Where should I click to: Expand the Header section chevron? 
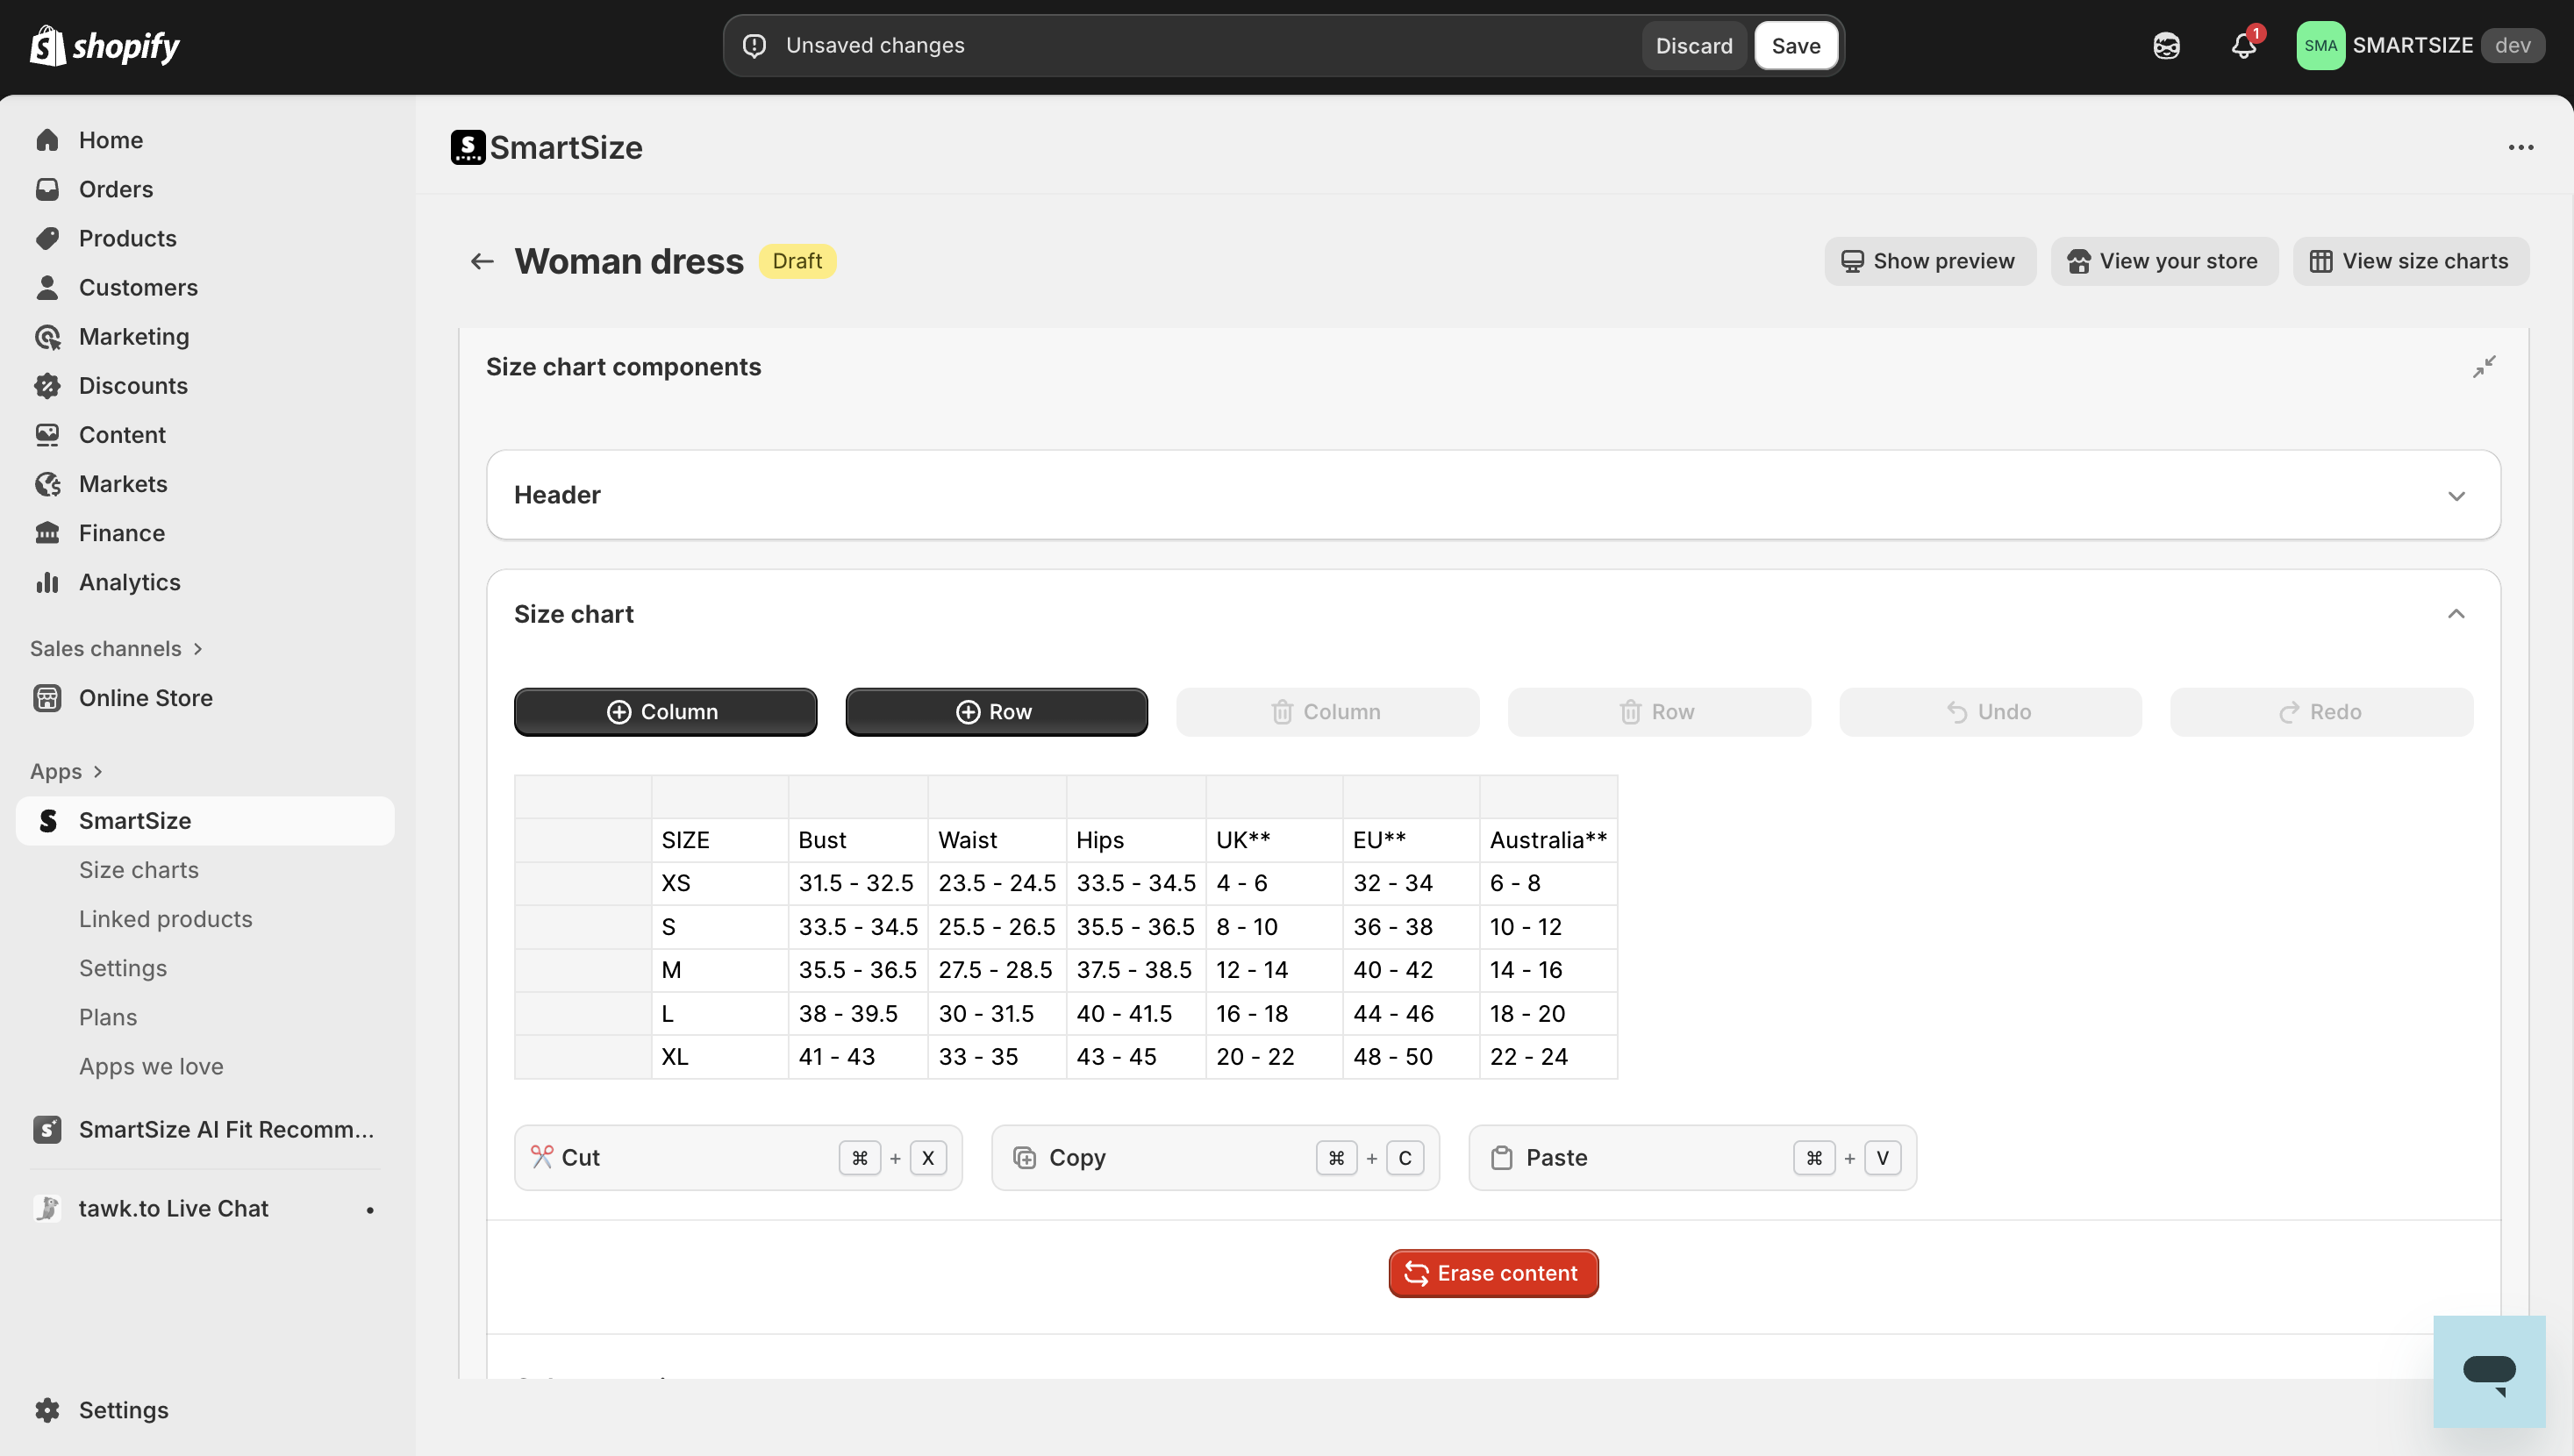(x=2456, y=496)
